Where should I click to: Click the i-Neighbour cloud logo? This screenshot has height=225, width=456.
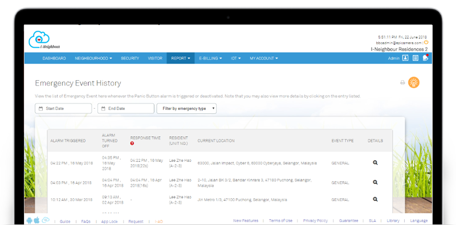(44, 40)
